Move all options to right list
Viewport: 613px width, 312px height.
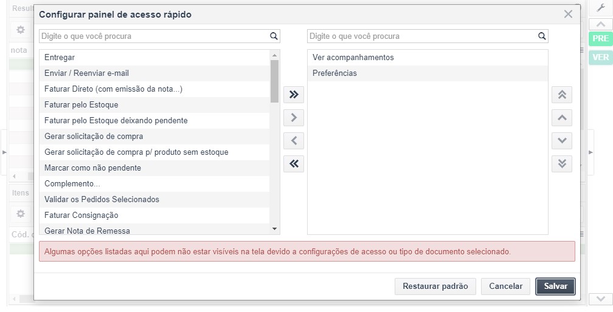pos(294,94)
